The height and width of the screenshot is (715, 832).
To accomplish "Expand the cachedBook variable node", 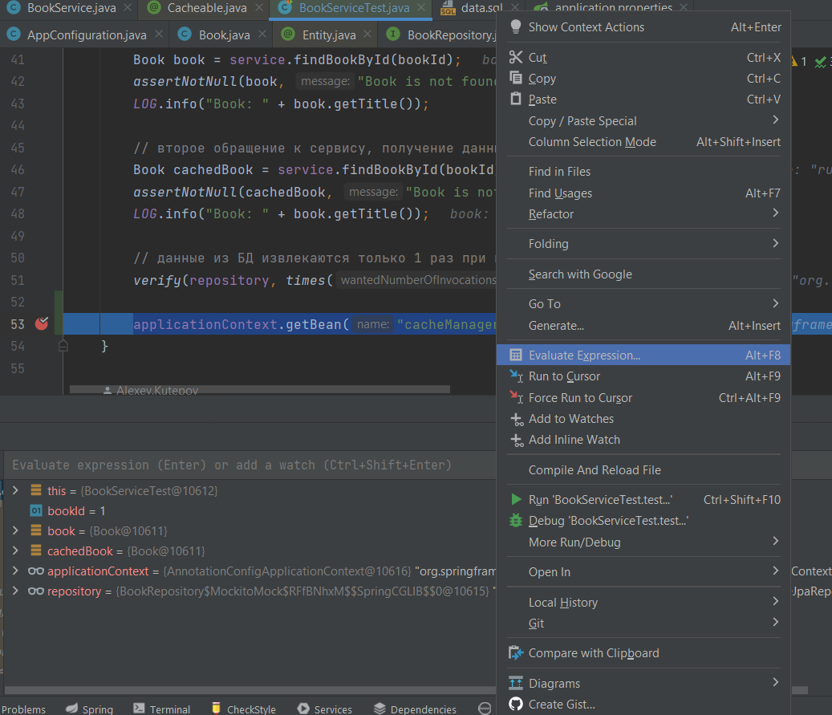I will [15, 551].
